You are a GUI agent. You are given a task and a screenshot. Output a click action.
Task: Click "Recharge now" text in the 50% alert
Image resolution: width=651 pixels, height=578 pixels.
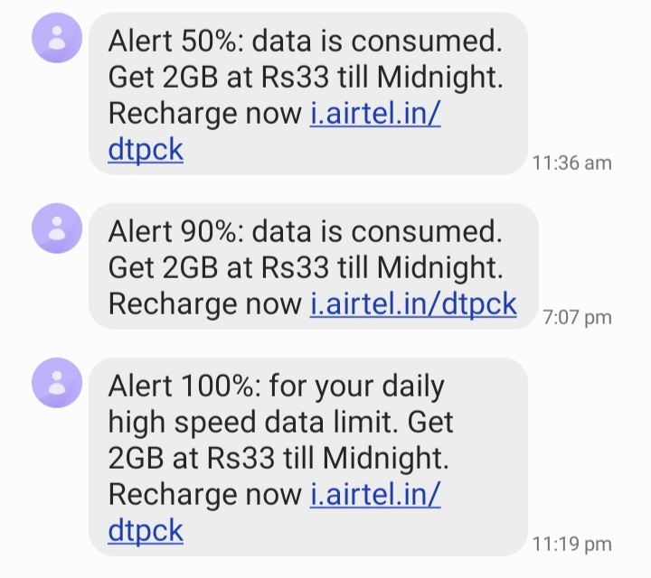(x=204, y=115)
